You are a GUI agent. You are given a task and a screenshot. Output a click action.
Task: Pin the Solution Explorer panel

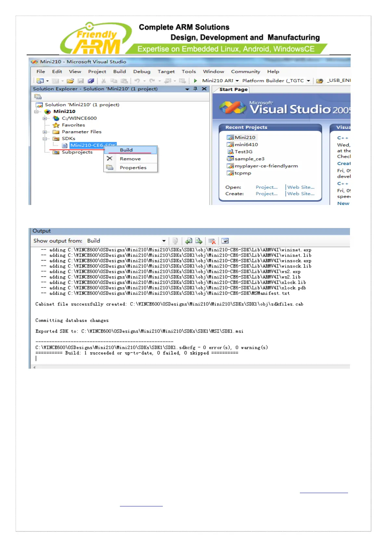(x=195, y=89)
